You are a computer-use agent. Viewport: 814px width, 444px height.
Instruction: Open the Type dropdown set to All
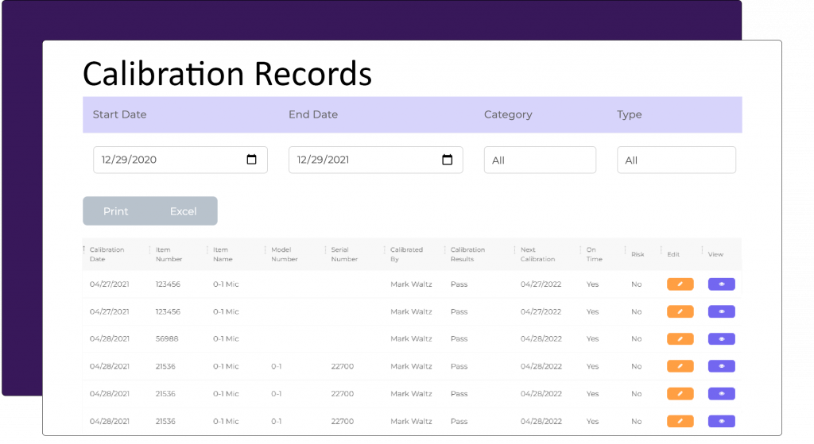tap(676, 160)
